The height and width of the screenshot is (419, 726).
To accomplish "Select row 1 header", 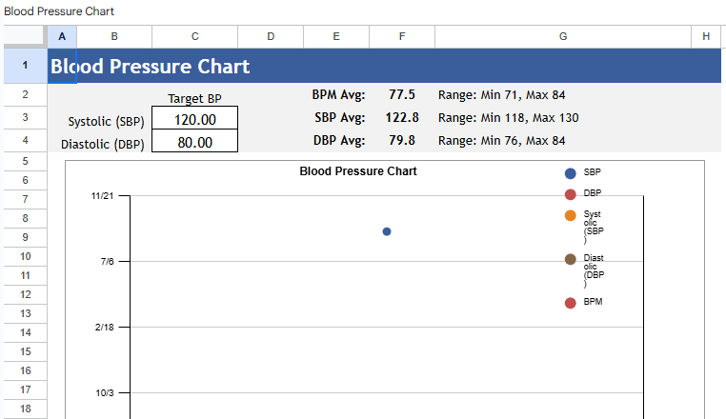I will click(x=24, y=66).
